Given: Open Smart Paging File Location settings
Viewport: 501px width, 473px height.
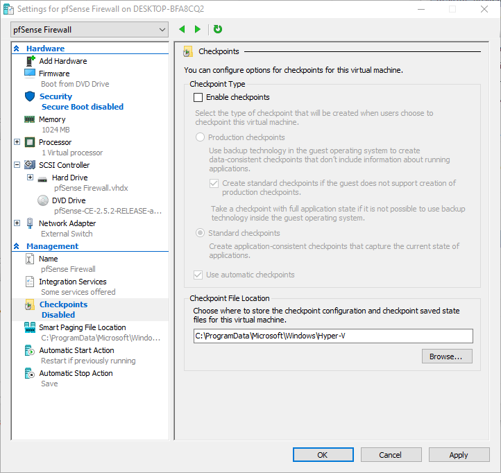Looking at the screenshot, I should point(82,327).
